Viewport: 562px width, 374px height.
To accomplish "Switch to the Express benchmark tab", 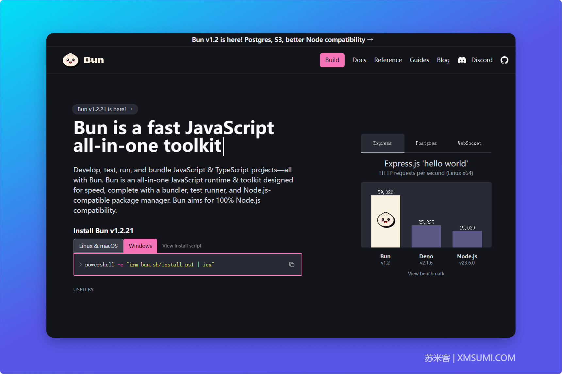I will [x=383, y=143].
